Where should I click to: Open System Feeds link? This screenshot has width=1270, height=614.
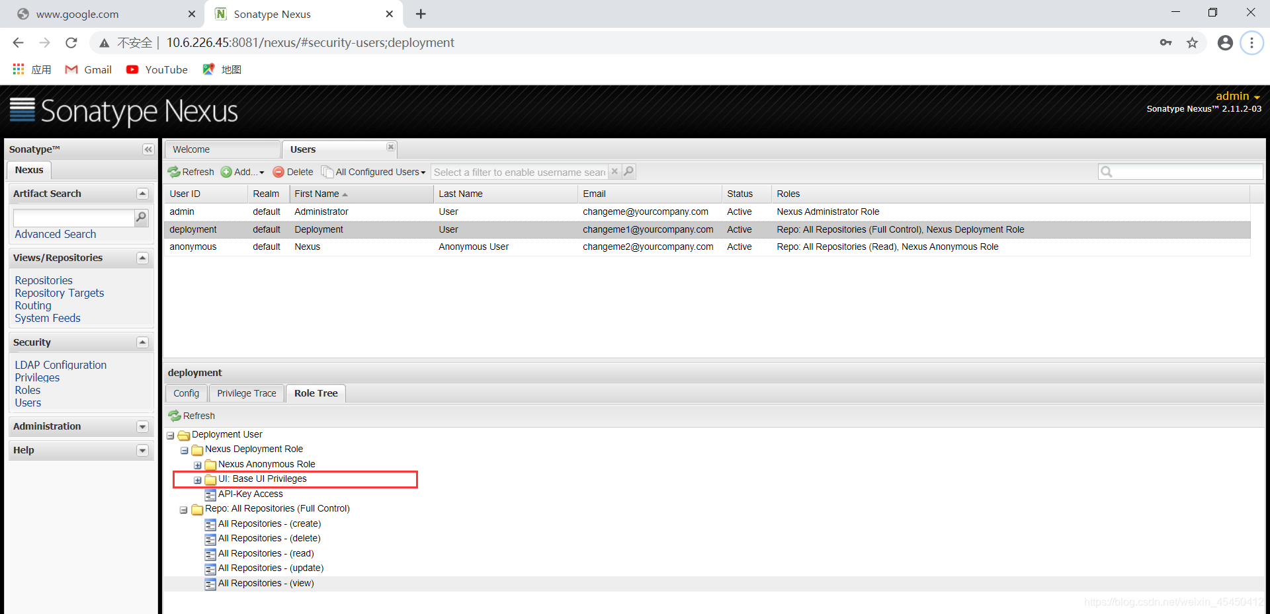pos(48,318)
